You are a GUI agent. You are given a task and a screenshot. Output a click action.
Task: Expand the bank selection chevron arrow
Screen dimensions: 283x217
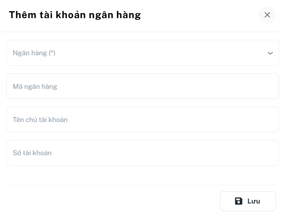click(270, 53)
